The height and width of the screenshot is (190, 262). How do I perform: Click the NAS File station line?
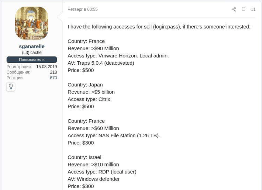click(x=114, y=135)
